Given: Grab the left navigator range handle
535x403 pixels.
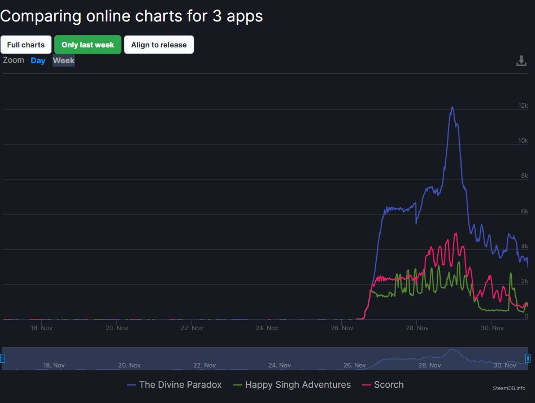Looking at the screenshot, I should tap(3, 358).
